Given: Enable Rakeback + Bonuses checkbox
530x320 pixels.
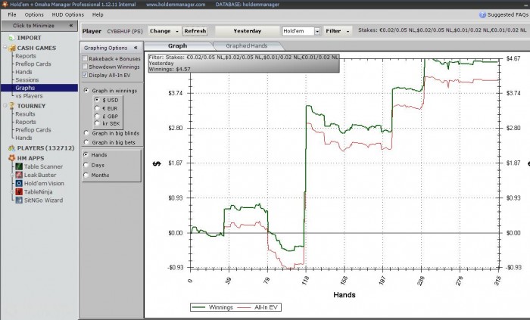Looking at the screenshot, I should point(85,58).
